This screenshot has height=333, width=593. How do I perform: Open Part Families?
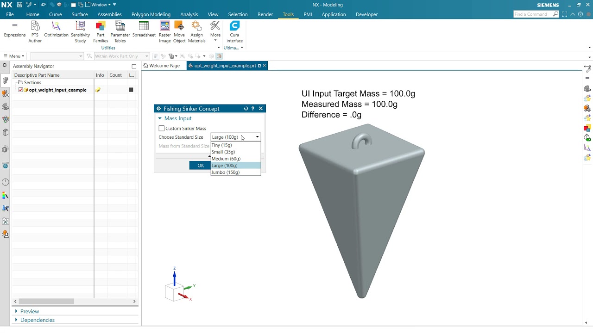[x=101, y=32]
